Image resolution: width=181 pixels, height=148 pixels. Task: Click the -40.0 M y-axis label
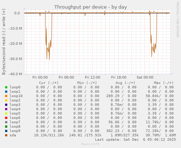[15, 74]
